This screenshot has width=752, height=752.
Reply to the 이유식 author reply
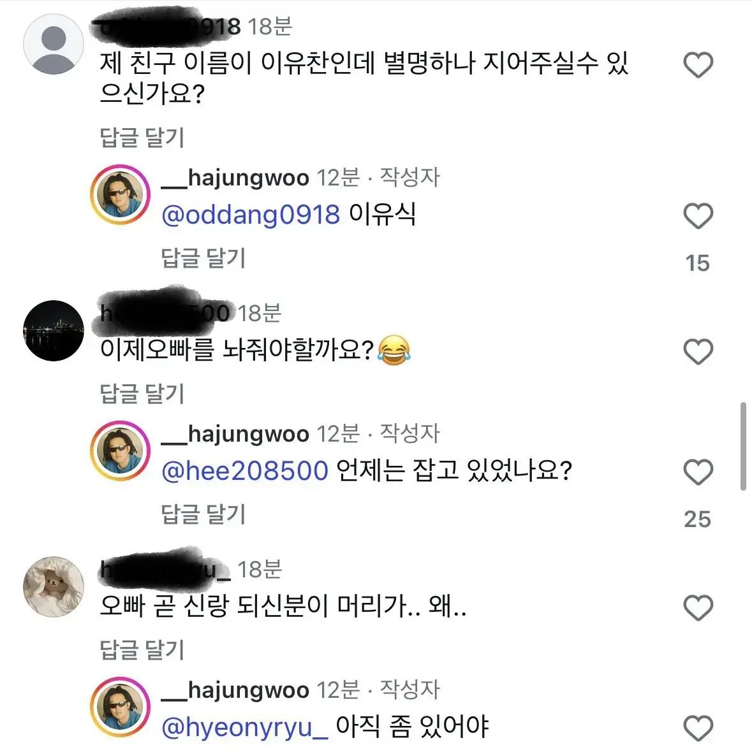[x=203, y=258]
